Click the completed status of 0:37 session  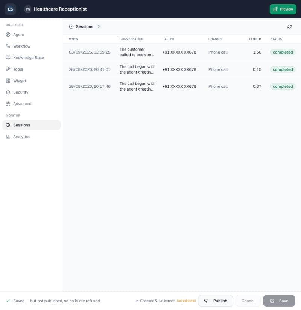[x=283, y=86]
